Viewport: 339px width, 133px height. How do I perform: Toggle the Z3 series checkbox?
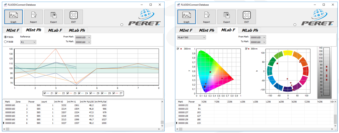[68, 93]
